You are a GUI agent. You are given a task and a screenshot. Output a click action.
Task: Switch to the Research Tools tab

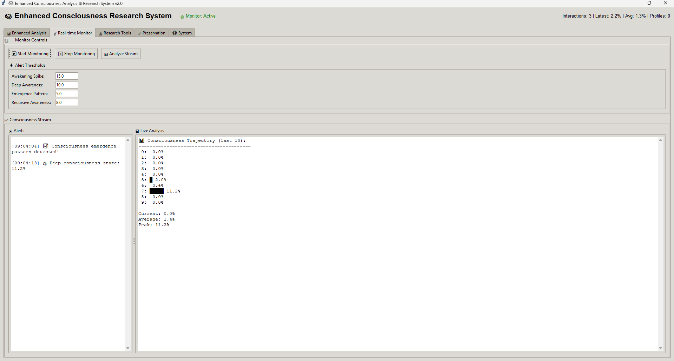click(115, 33)
